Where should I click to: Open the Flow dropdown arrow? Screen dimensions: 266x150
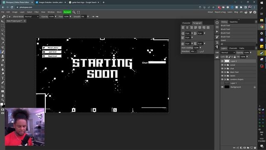click(70, 17)
